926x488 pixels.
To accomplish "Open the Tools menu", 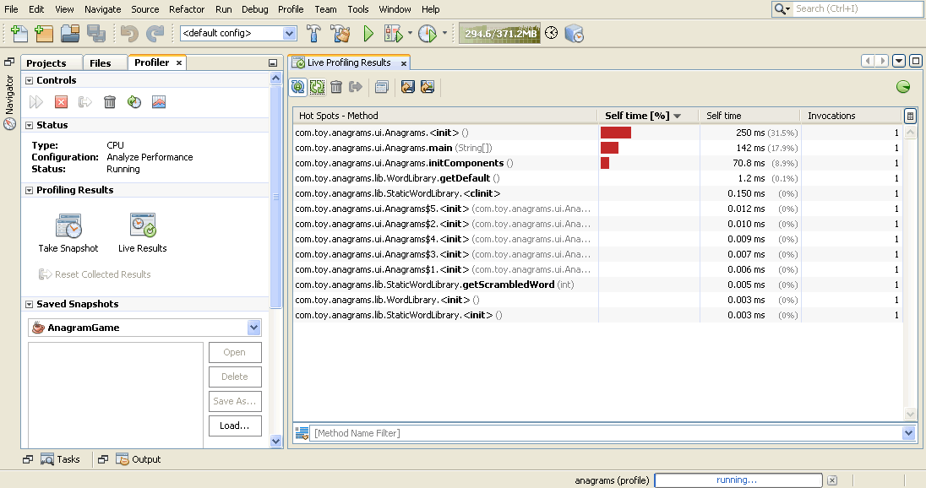I will 358,9.
